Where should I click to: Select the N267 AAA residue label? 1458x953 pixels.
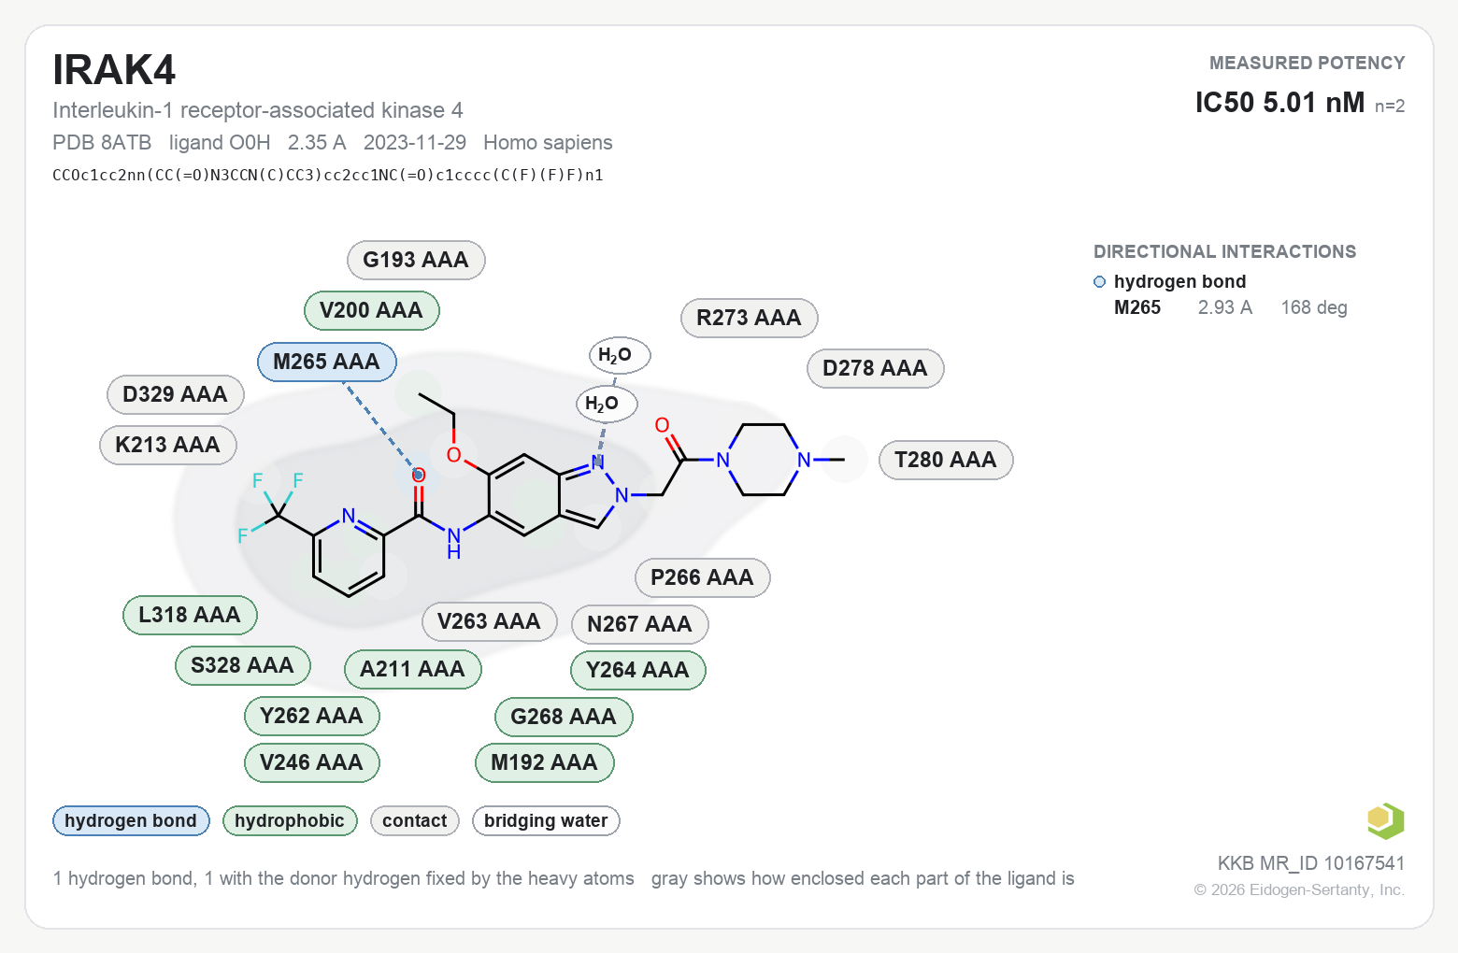coord(640,624)
